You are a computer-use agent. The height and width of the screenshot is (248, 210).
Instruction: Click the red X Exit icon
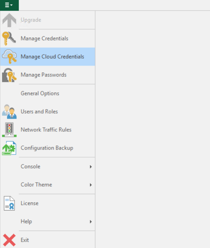pos(9,240)
